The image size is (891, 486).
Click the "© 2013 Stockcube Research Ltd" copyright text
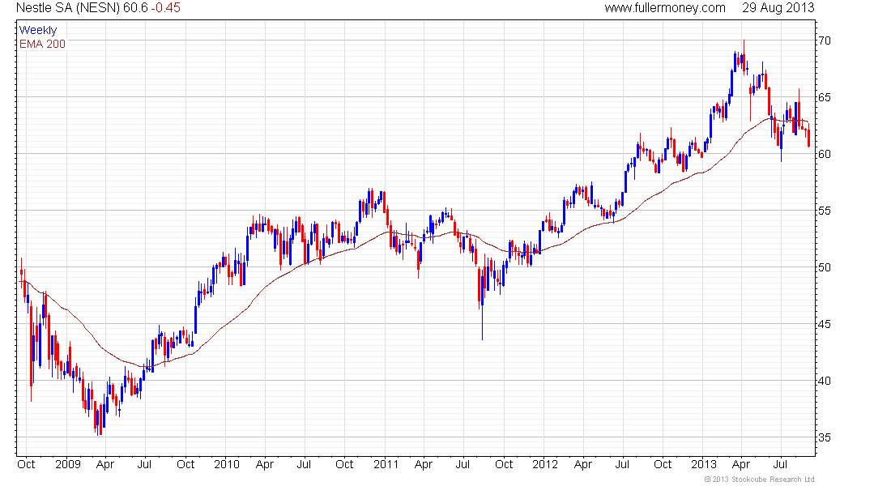759,480
